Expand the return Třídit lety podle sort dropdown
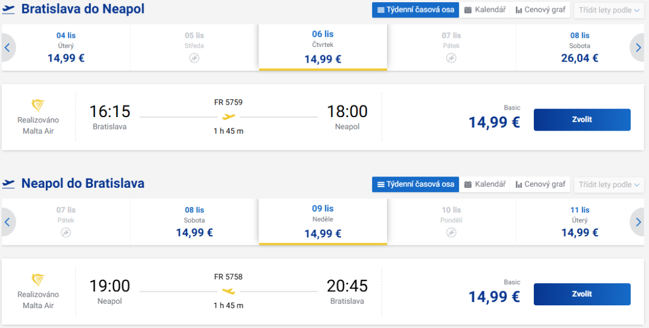The height and width of the screenshot is (328, 649). [609, 184]
